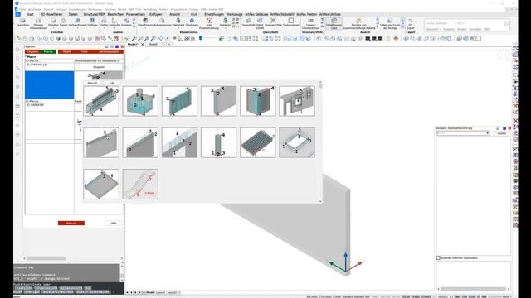Click the orange diamond toolbar icon
The width and height of the screenshot is (531, 298).
coord(396,39)
